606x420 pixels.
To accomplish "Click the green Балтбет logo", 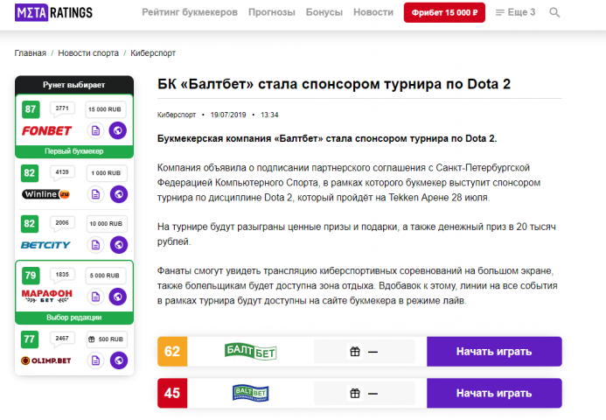I will click(x=250, y=352).
